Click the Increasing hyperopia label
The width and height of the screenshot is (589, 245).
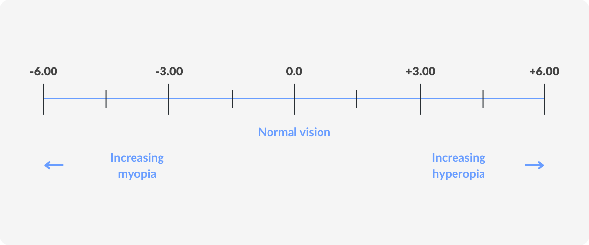click(x=458, y=166)
